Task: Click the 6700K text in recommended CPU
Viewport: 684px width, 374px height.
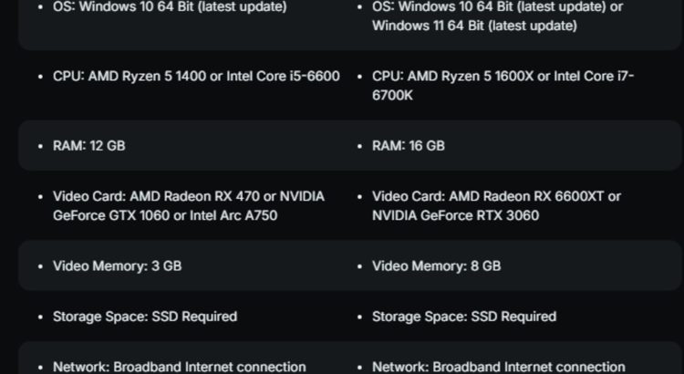Action: click(392, 96)
